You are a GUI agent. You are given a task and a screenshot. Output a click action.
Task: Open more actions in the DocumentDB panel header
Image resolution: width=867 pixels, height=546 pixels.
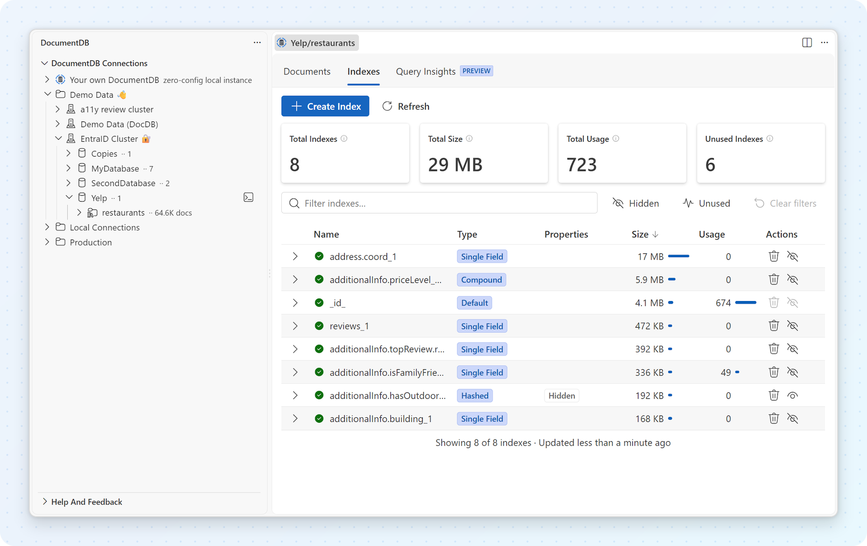coord(257,42)
